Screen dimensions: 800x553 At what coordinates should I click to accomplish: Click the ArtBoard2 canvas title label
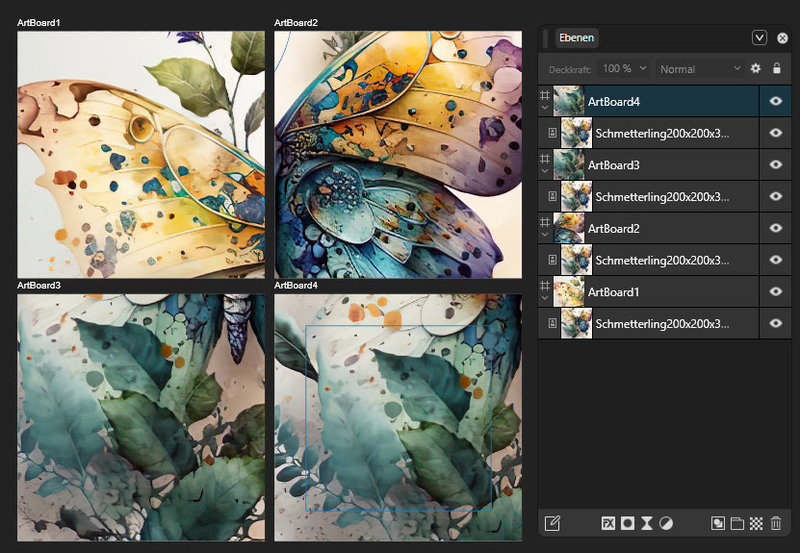[296, 22]
